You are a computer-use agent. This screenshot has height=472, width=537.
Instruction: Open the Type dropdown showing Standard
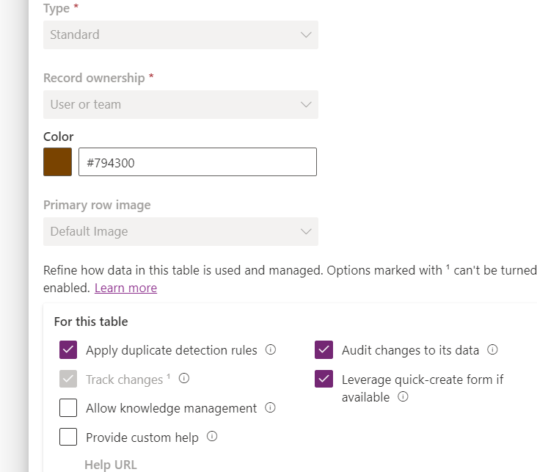180,35
